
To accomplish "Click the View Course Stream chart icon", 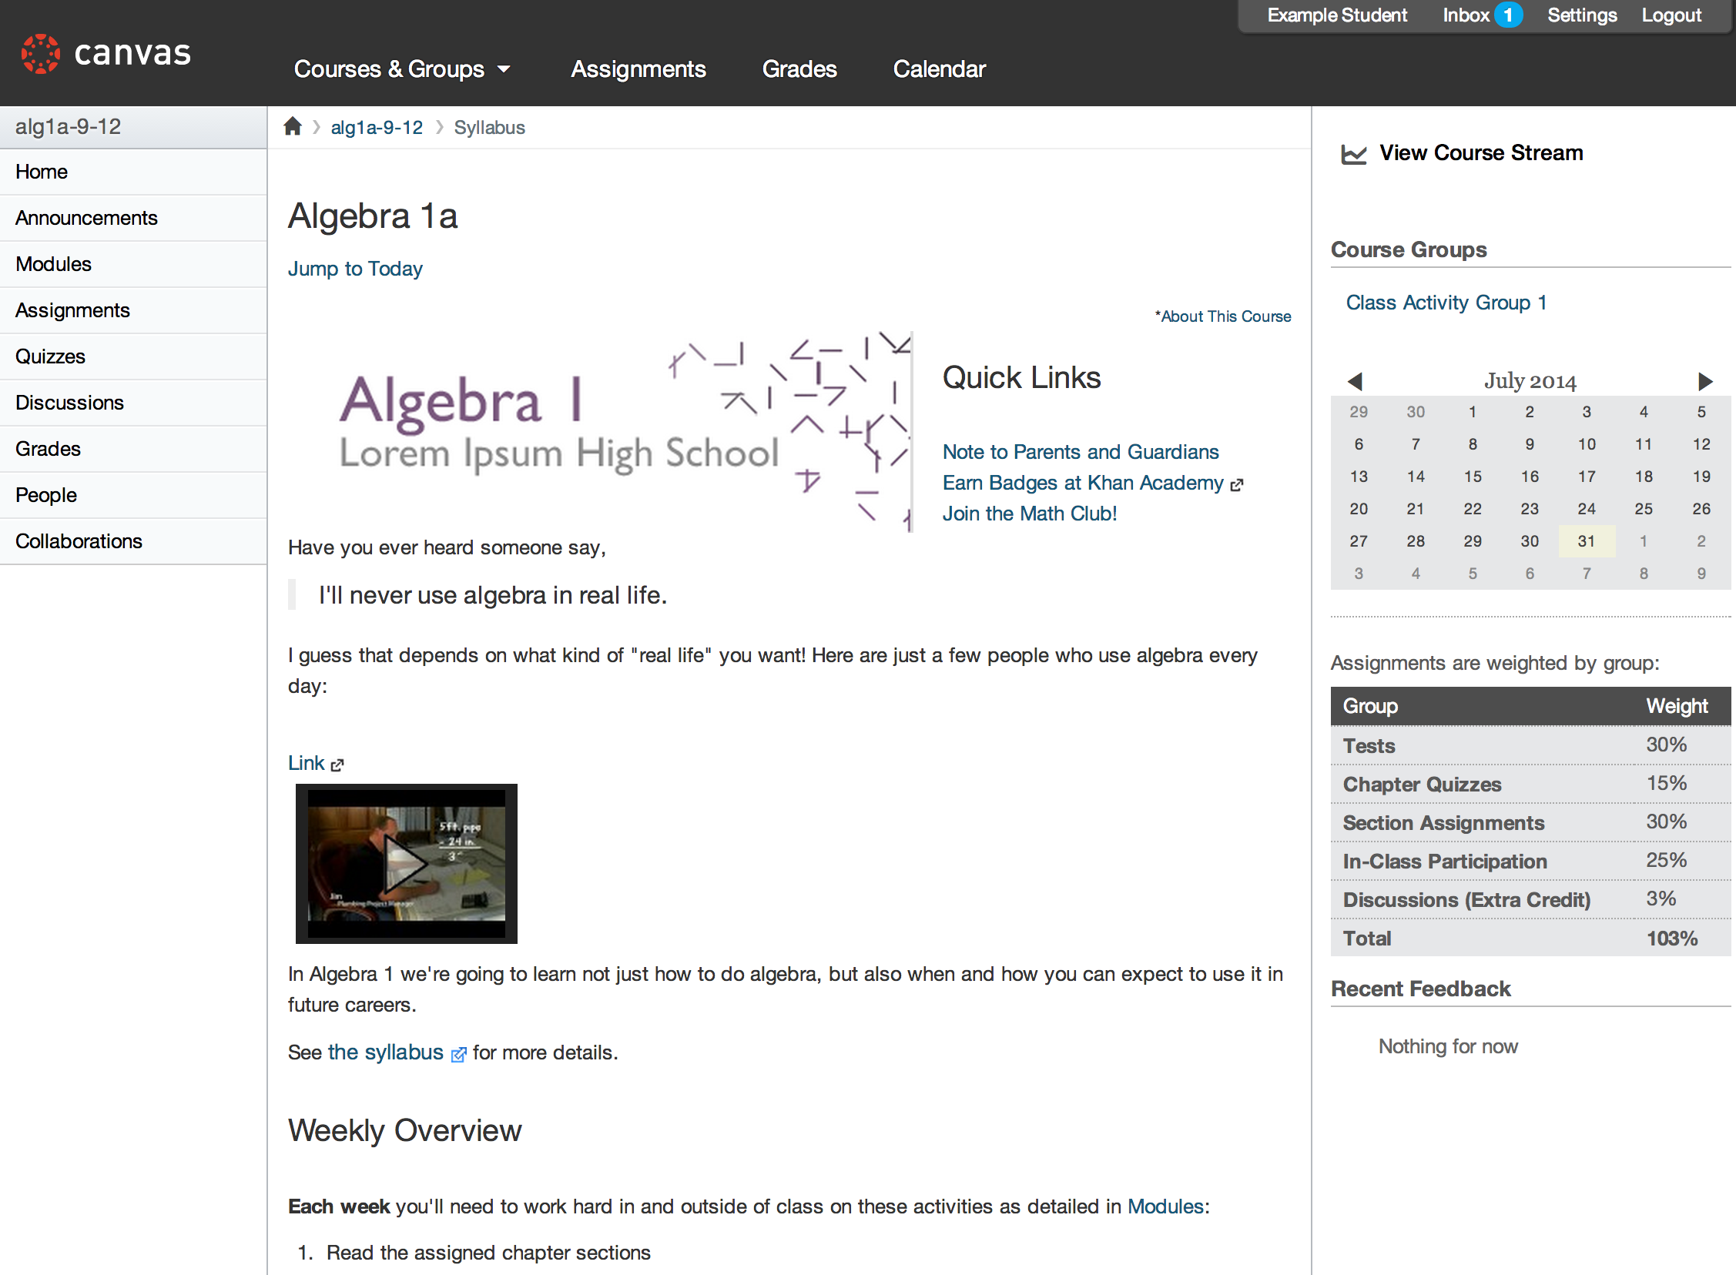I will (1353, 153).
